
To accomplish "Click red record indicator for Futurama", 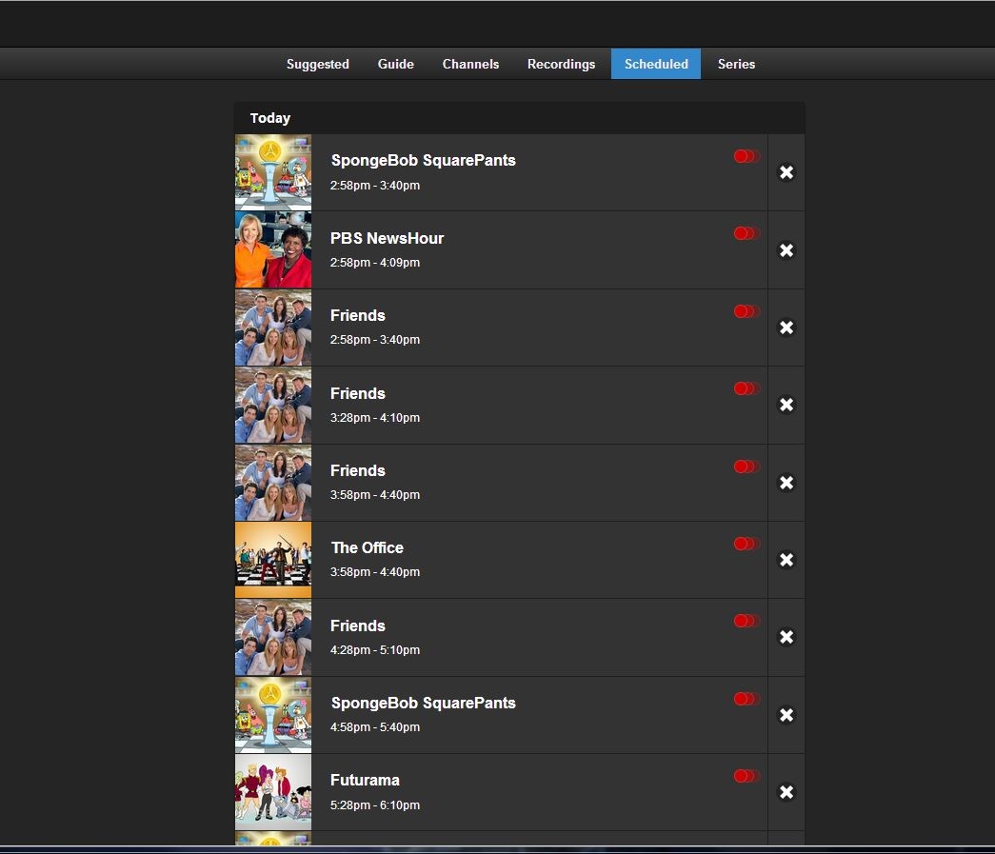I will tap(746, 776).
